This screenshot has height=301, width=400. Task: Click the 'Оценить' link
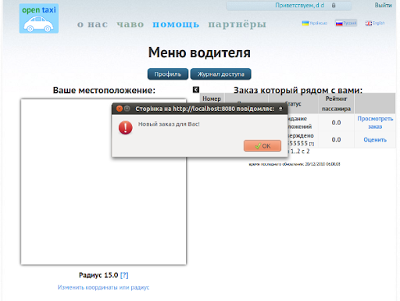coord(375,140)
